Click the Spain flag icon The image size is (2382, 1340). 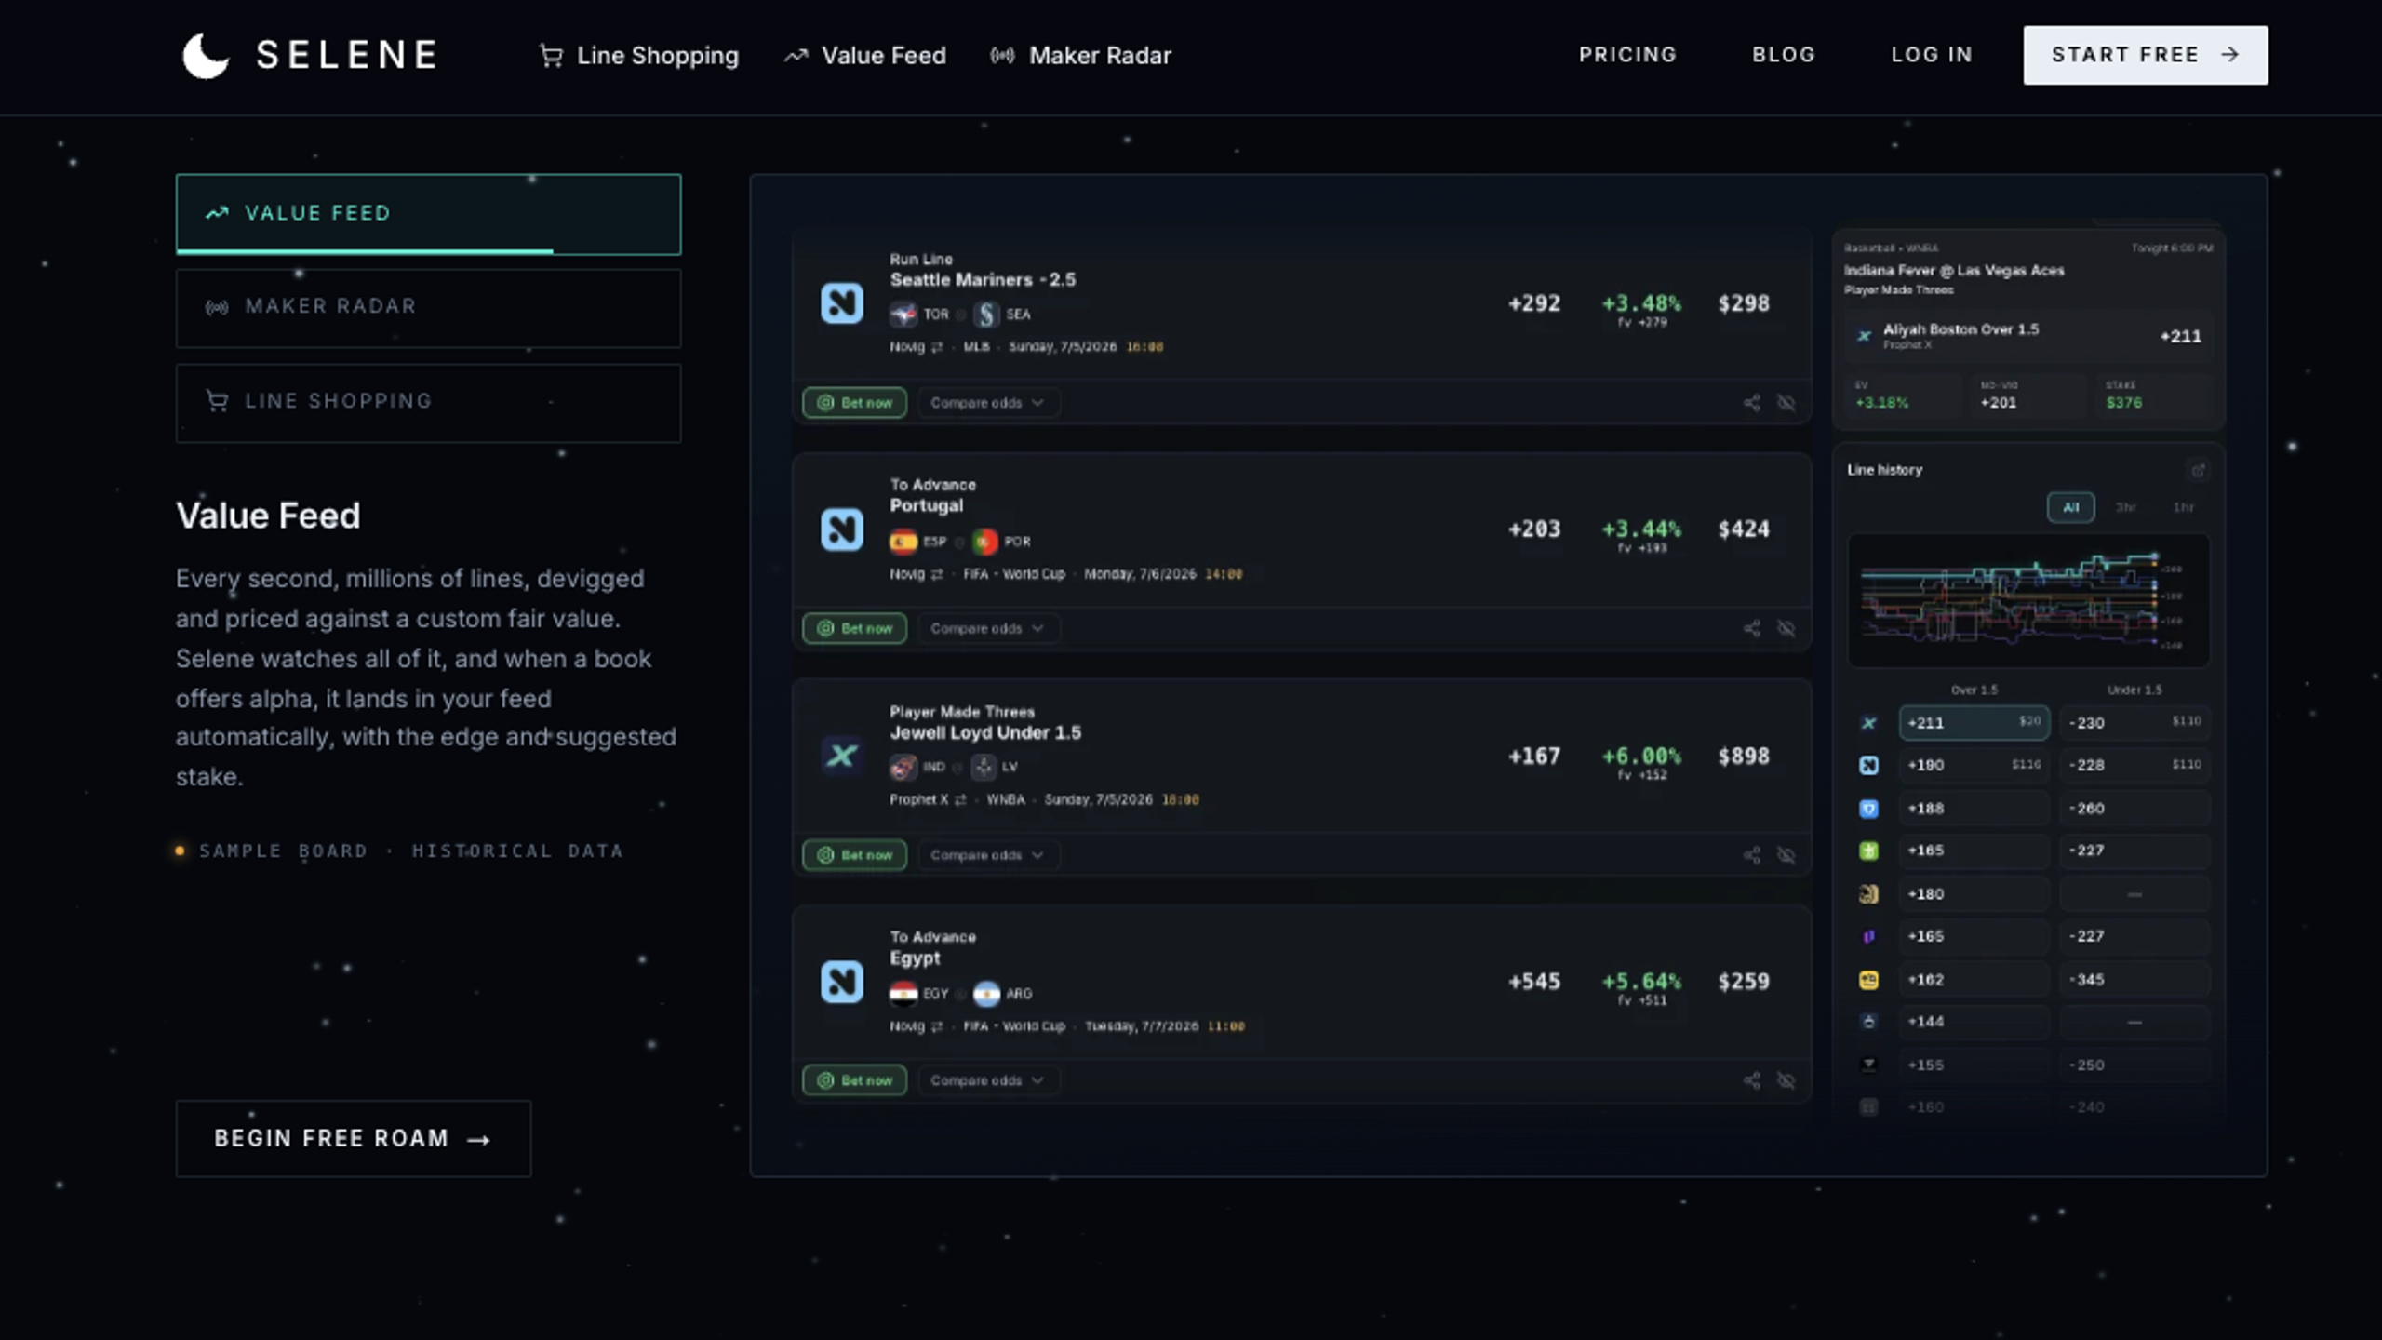pyautogui.click(x=903, y=542)
